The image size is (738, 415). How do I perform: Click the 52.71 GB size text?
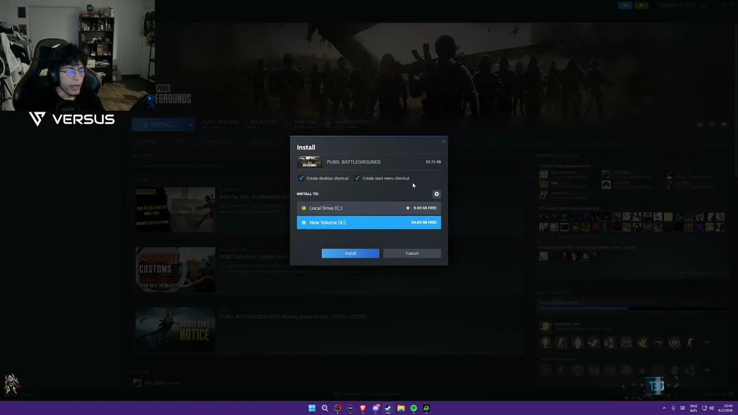(433, 162)
